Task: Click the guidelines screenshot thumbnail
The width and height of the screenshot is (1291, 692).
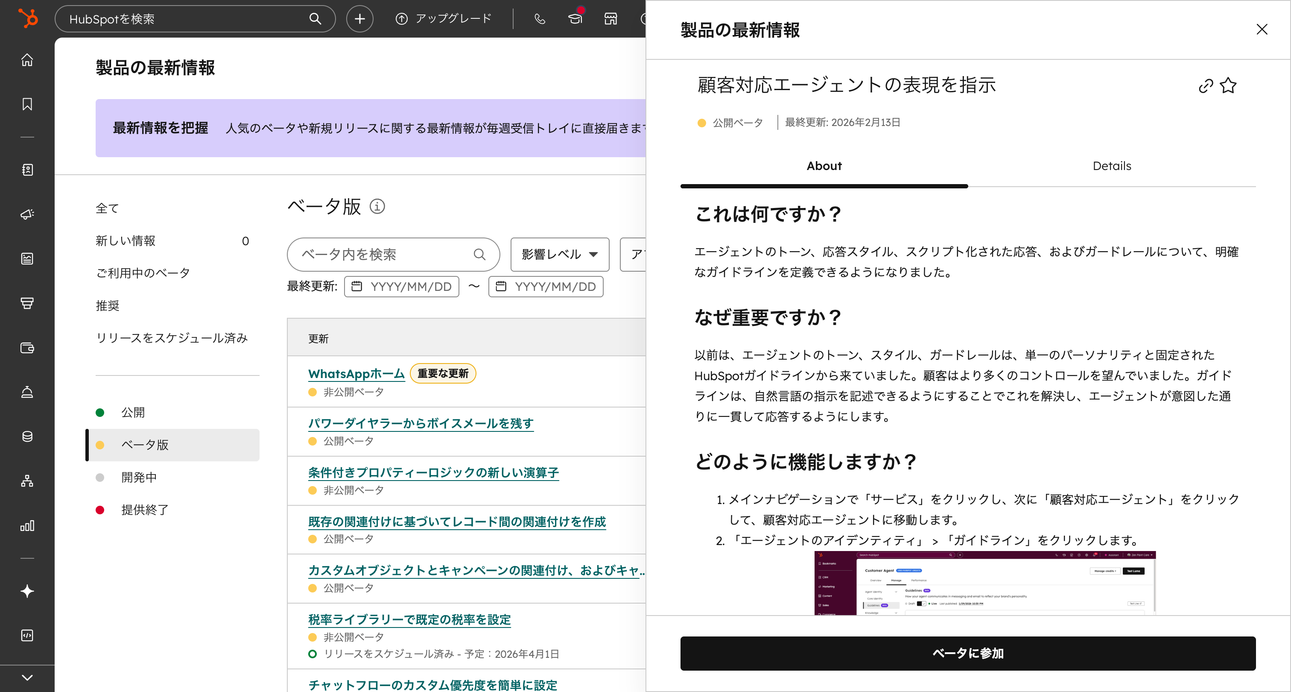Action: coord(985,583)
